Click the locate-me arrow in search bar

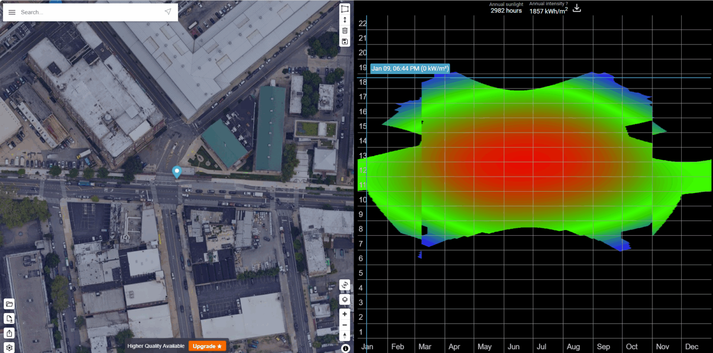coord(168,12)
